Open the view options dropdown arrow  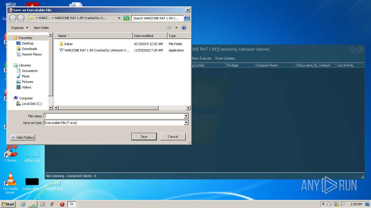(176, 28)
